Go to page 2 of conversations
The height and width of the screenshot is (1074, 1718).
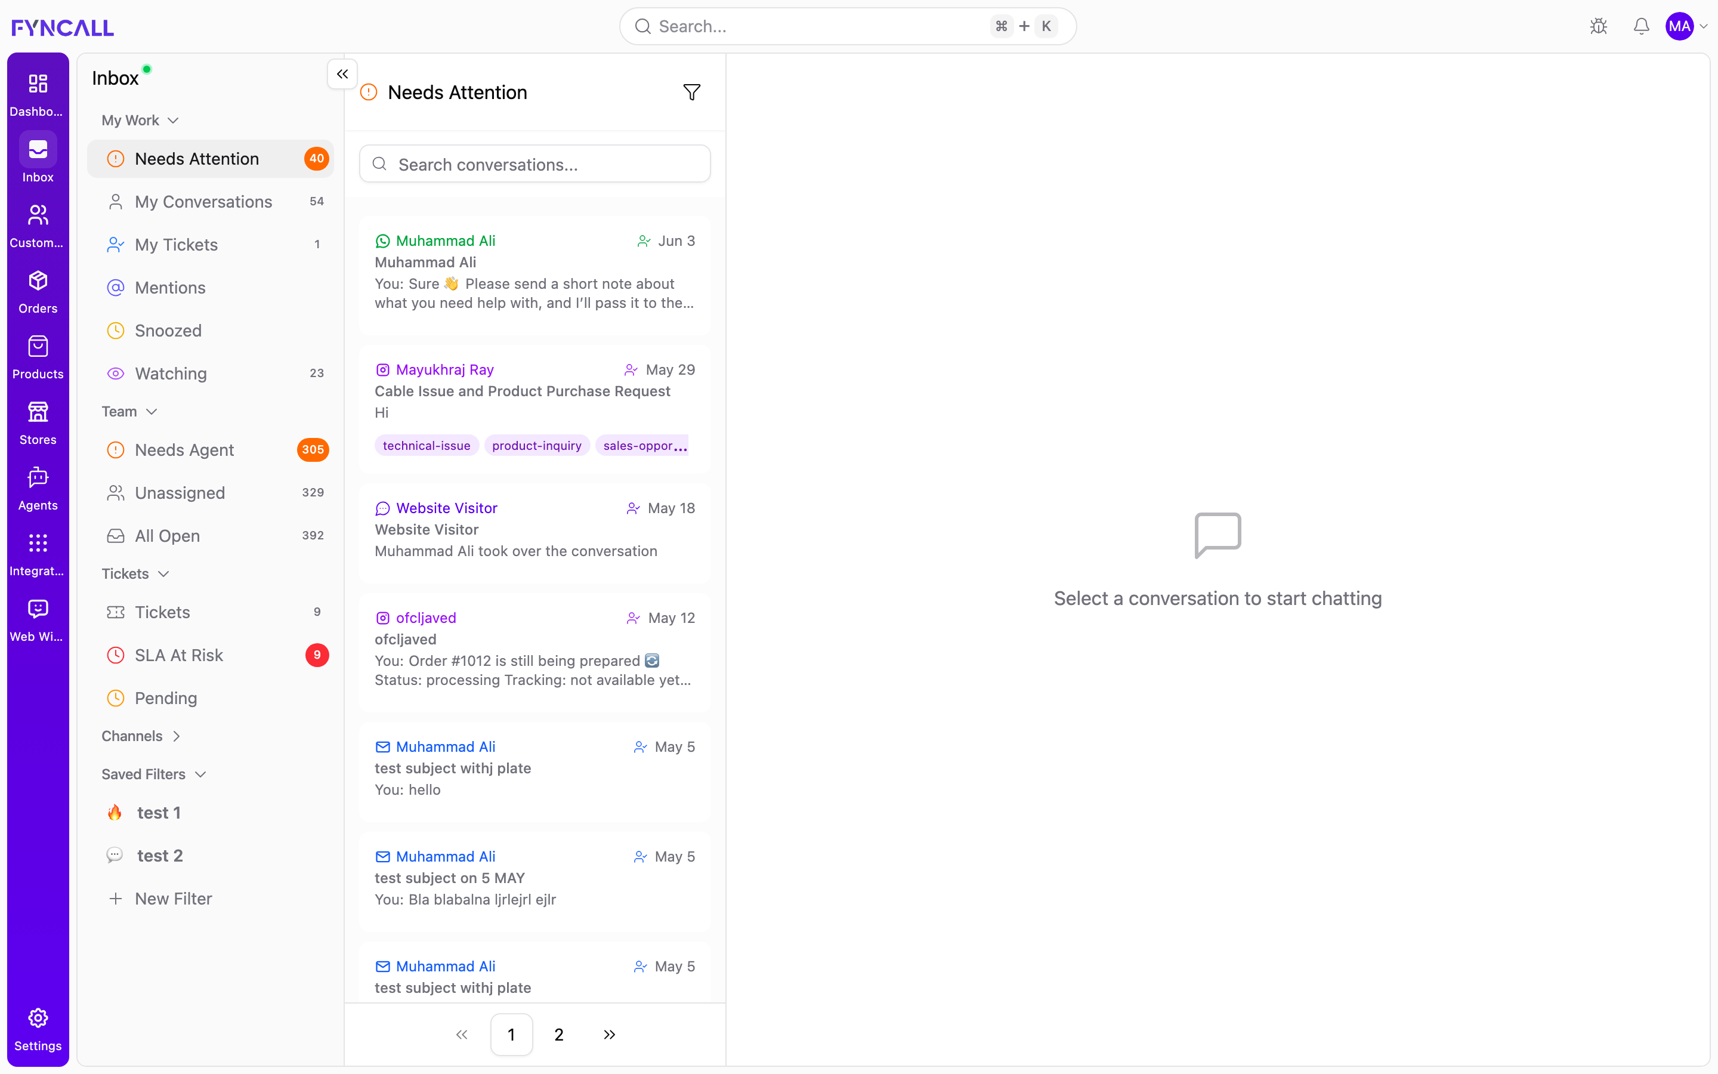coord(559,1035)
